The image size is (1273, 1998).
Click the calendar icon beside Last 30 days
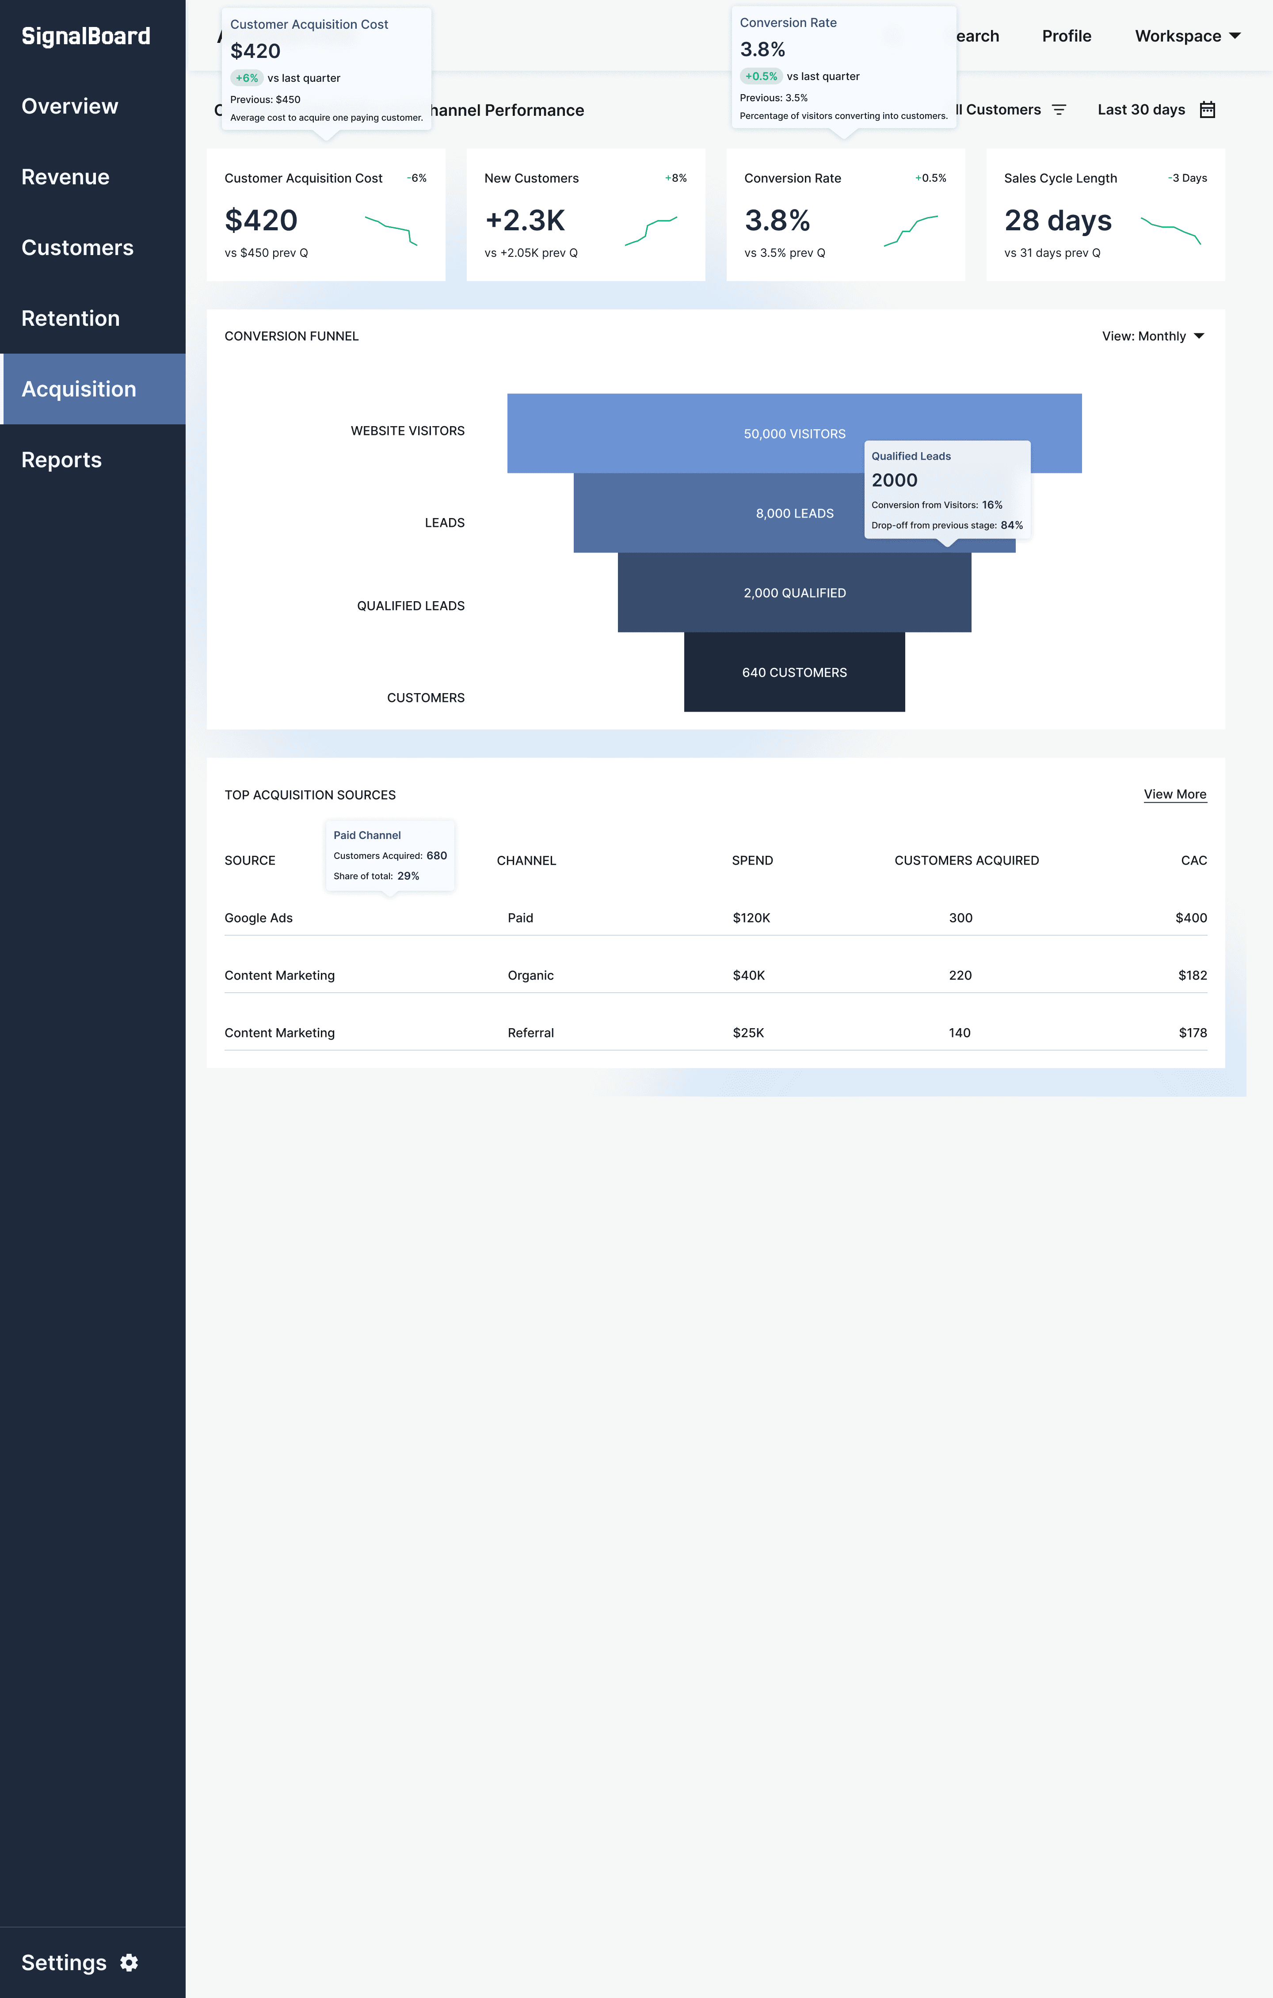pos(1208,110)
